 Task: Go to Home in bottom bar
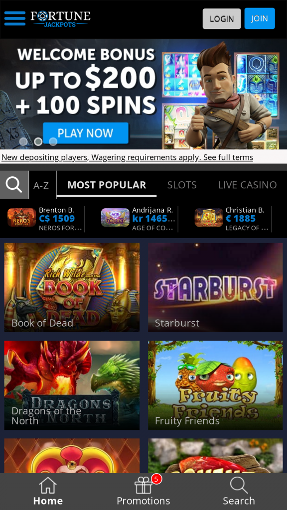point(48,492)
